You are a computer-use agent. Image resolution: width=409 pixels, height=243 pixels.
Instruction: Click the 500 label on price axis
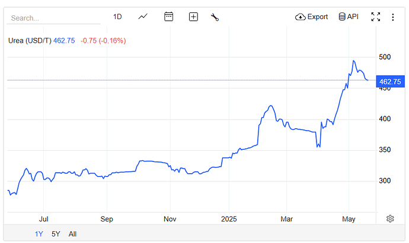[385, 57]
